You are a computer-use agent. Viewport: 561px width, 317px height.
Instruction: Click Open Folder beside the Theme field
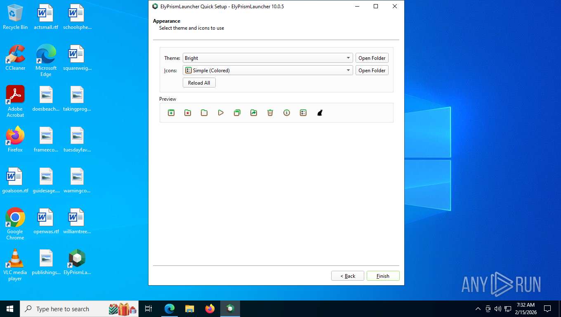click(x=372, y=58)
